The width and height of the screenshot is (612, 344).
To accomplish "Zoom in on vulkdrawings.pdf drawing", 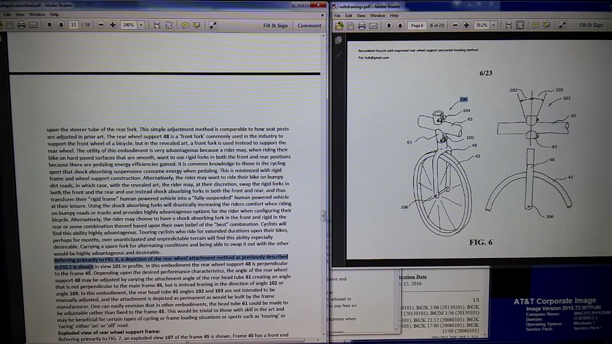I will click(x=467, y=25).
